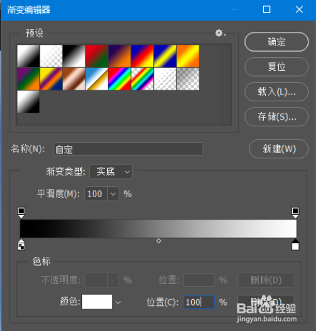Select the right opacity stop above bar
This screenshot has height=331, width=316.
pos(295,213)
